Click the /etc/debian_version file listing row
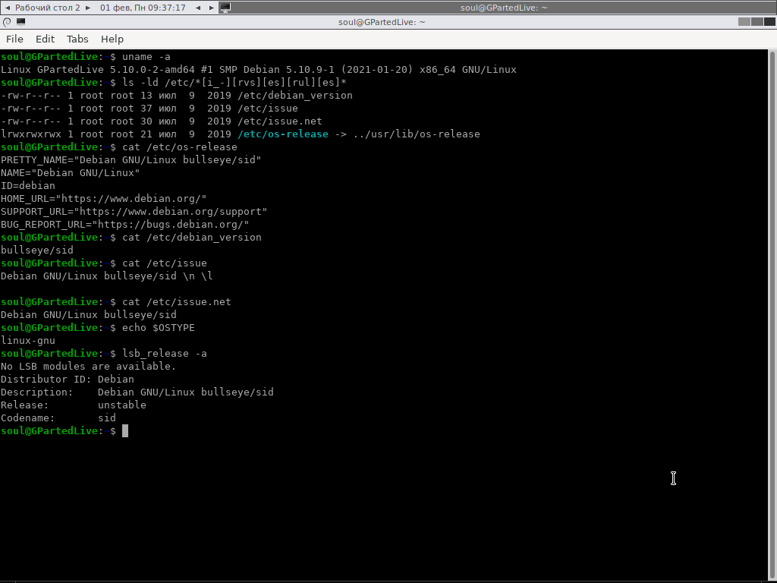Screen dimensions: 777x583 176,95
